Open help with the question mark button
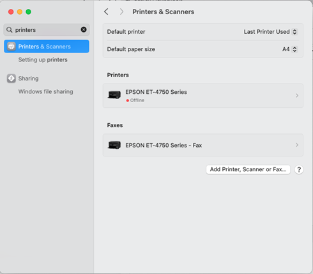 pyautogui.click(x=299, y=170)
